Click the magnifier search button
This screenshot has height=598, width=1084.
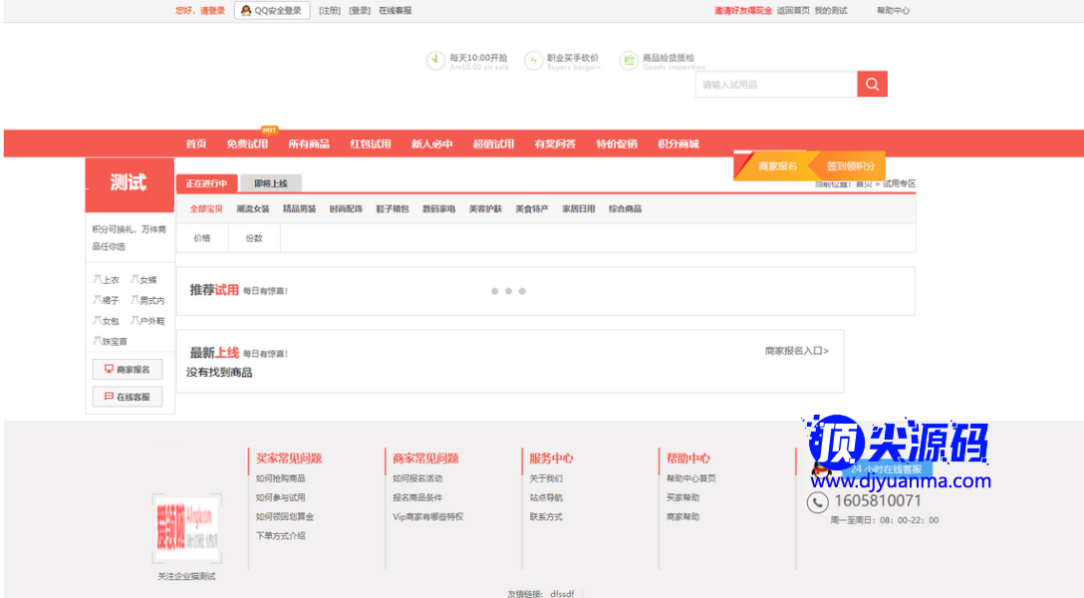[x=872, y=85]
